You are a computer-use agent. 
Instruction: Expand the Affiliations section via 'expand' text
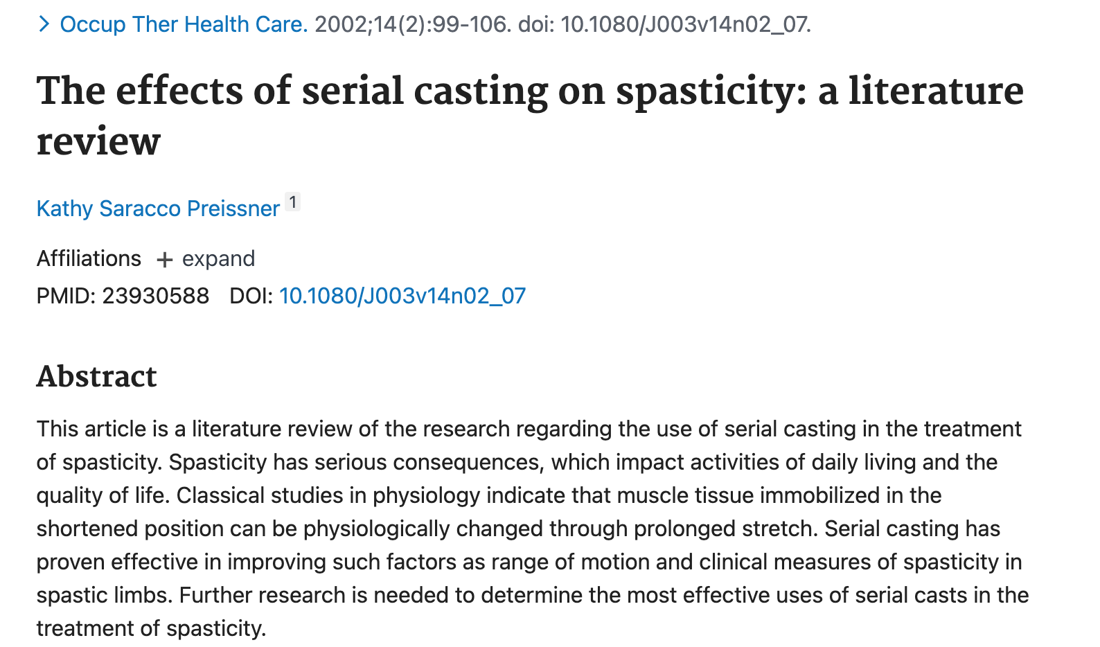point(218,258)
